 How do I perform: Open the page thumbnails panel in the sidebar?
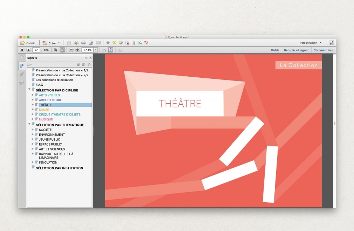(22, 58)
